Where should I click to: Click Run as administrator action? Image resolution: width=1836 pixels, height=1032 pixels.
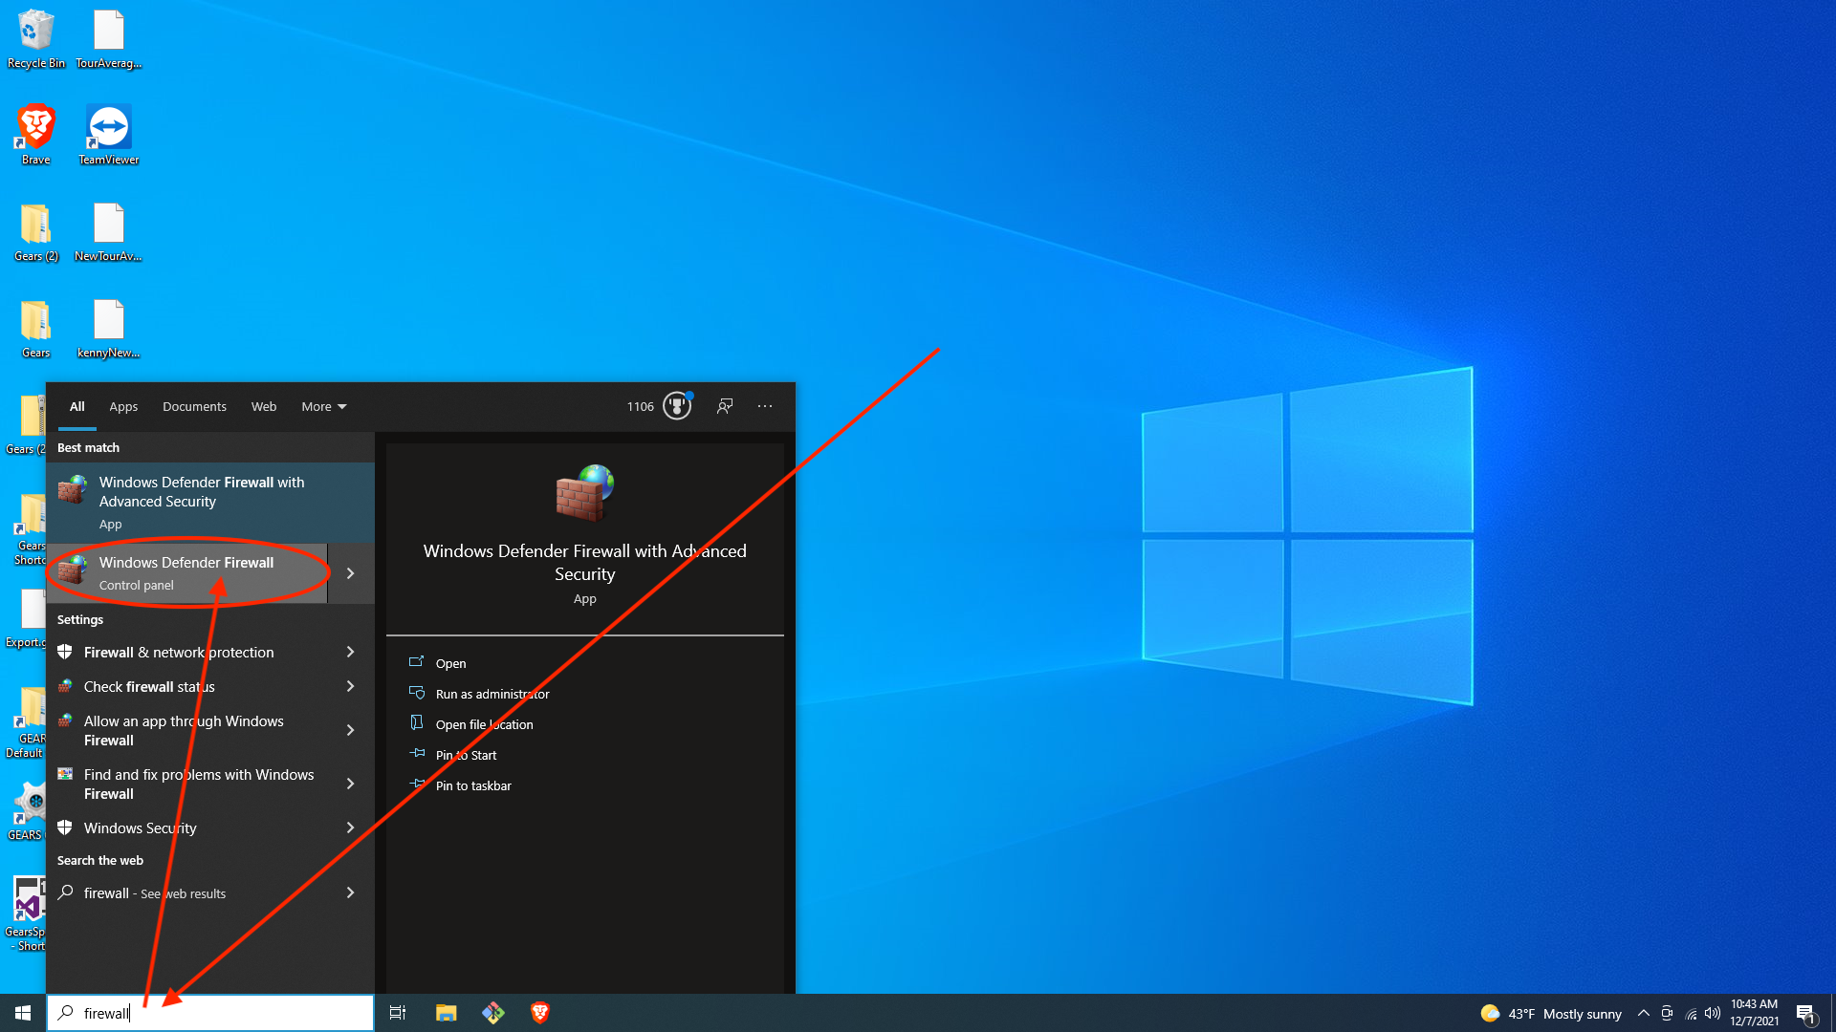point(492,694)
